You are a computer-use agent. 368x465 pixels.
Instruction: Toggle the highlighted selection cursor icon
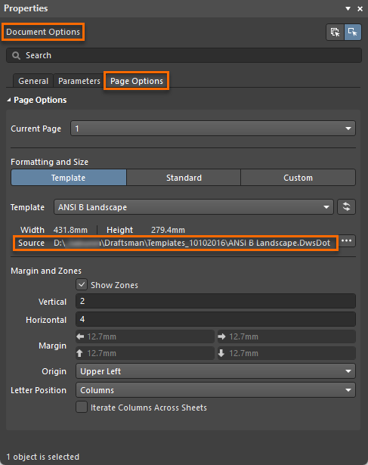pyautogui.click(x=353, y=32)
